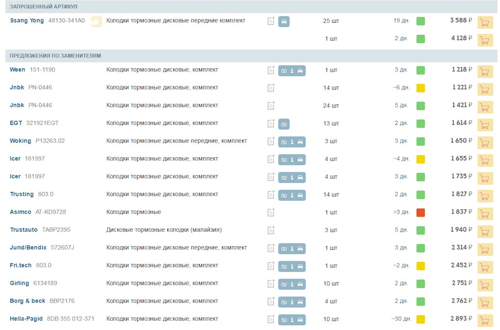Click the Borg & beck brand link
The width and height of the screenshot is (500, 330).
coord(28,301)
